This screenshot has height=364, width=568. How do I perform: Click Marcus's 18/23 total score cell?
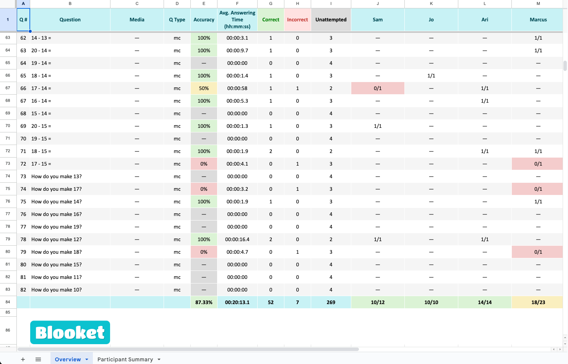pos(538,302)
